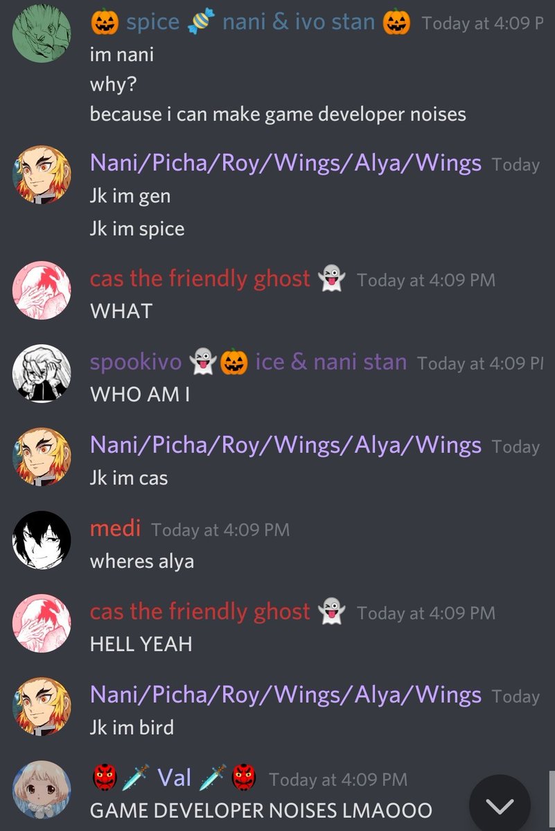Open cas avatar next to 'WHAT'

pos(42,290)
